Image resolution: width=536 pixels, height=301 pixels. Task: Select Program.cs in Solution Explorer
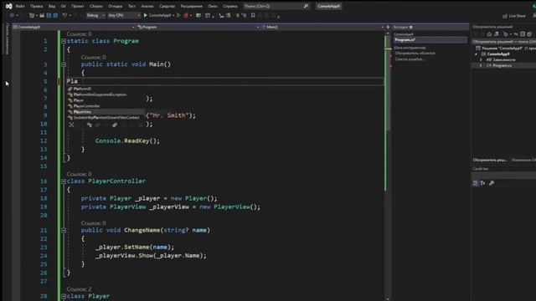click(x=502, y=65)
